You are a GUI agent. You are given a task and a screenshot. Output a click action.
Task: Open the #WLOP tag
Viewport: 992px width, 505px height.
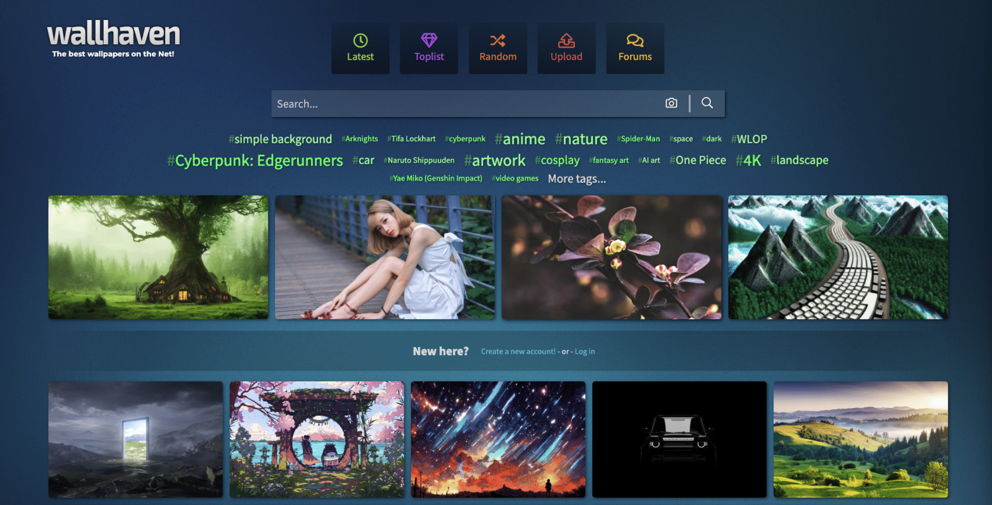pos(749,139)
